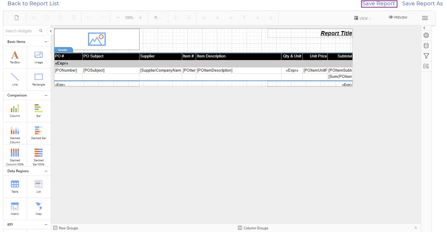This screenshot has width=447, height=232.
Task: Collapse the Basic Items section
Action: point(46,42)
